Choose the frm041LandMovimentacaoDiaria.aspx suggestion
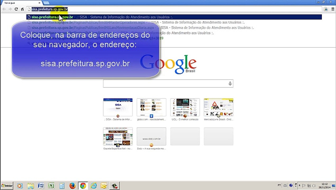Image resolution: width=336 pixels, height=190 pixels. [174, 28]
